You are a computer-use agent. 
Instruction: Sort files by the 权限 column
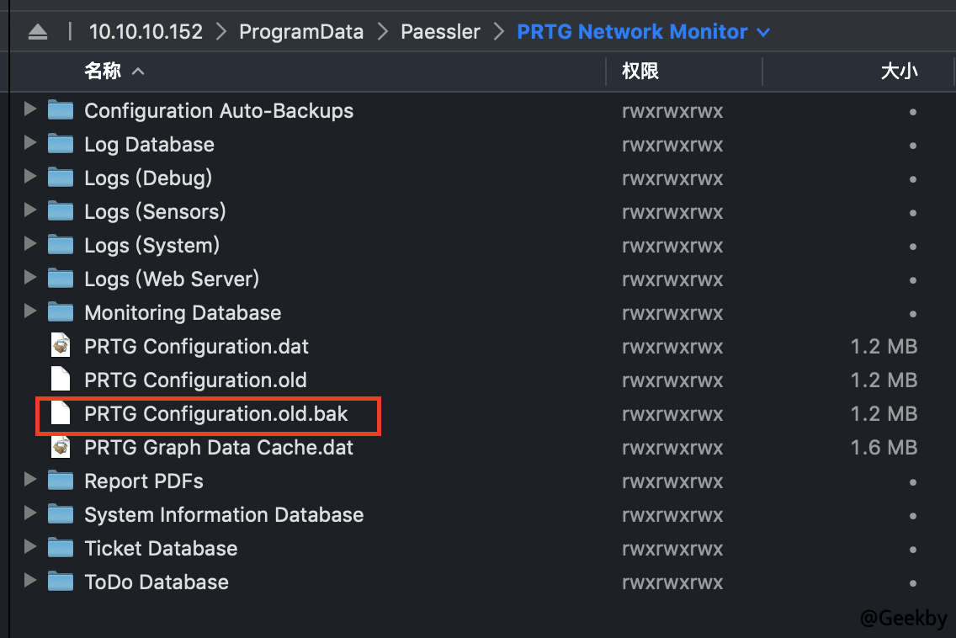(x=640, y=72)
